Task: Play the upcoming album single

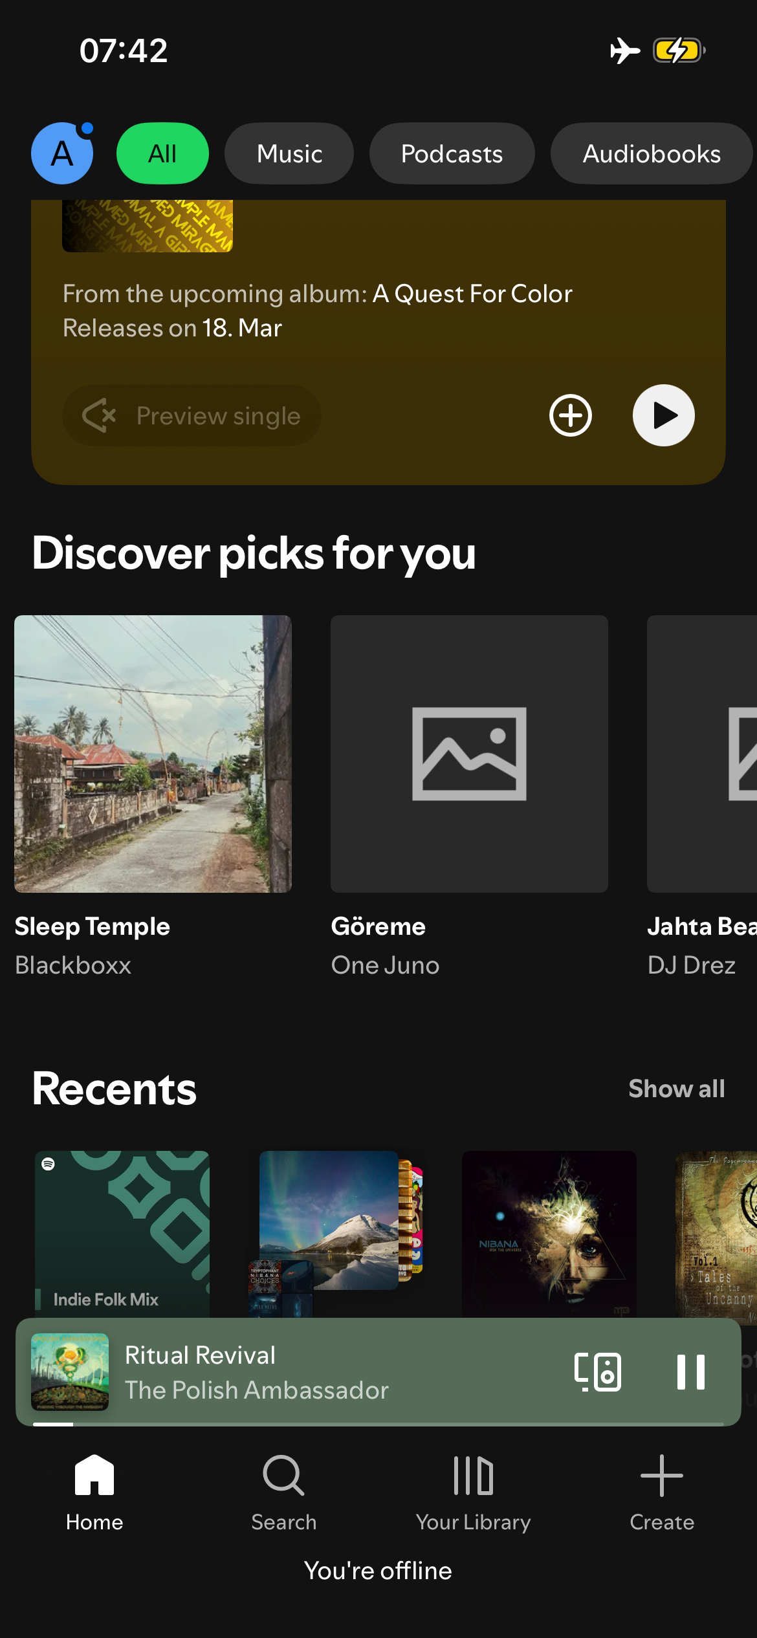Action: [663, 415]
